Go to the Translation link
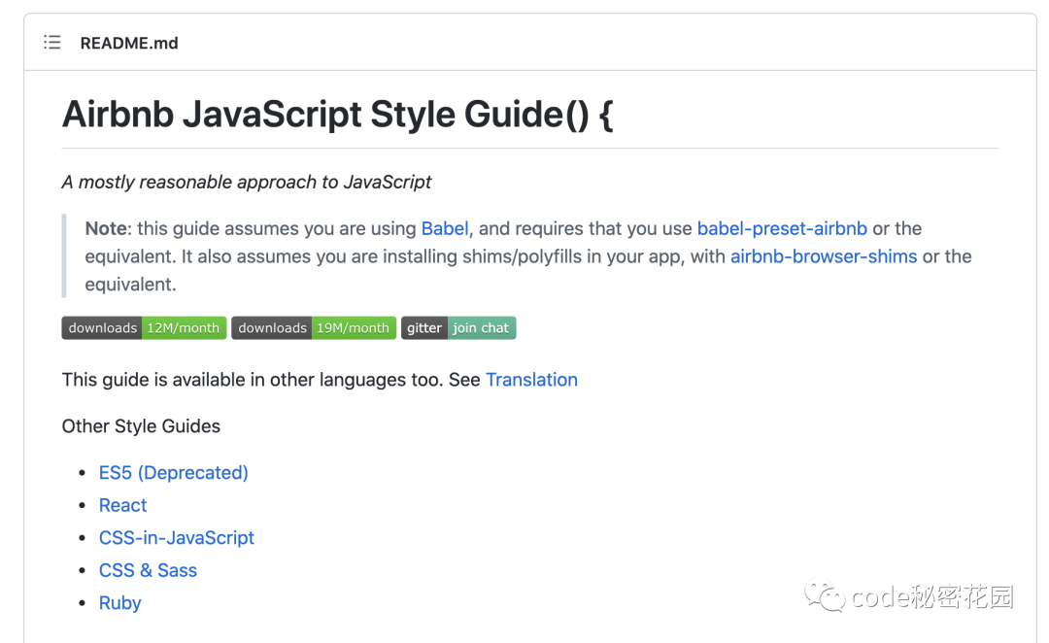Screen dimensions: 1049x643 click(531, 380)
